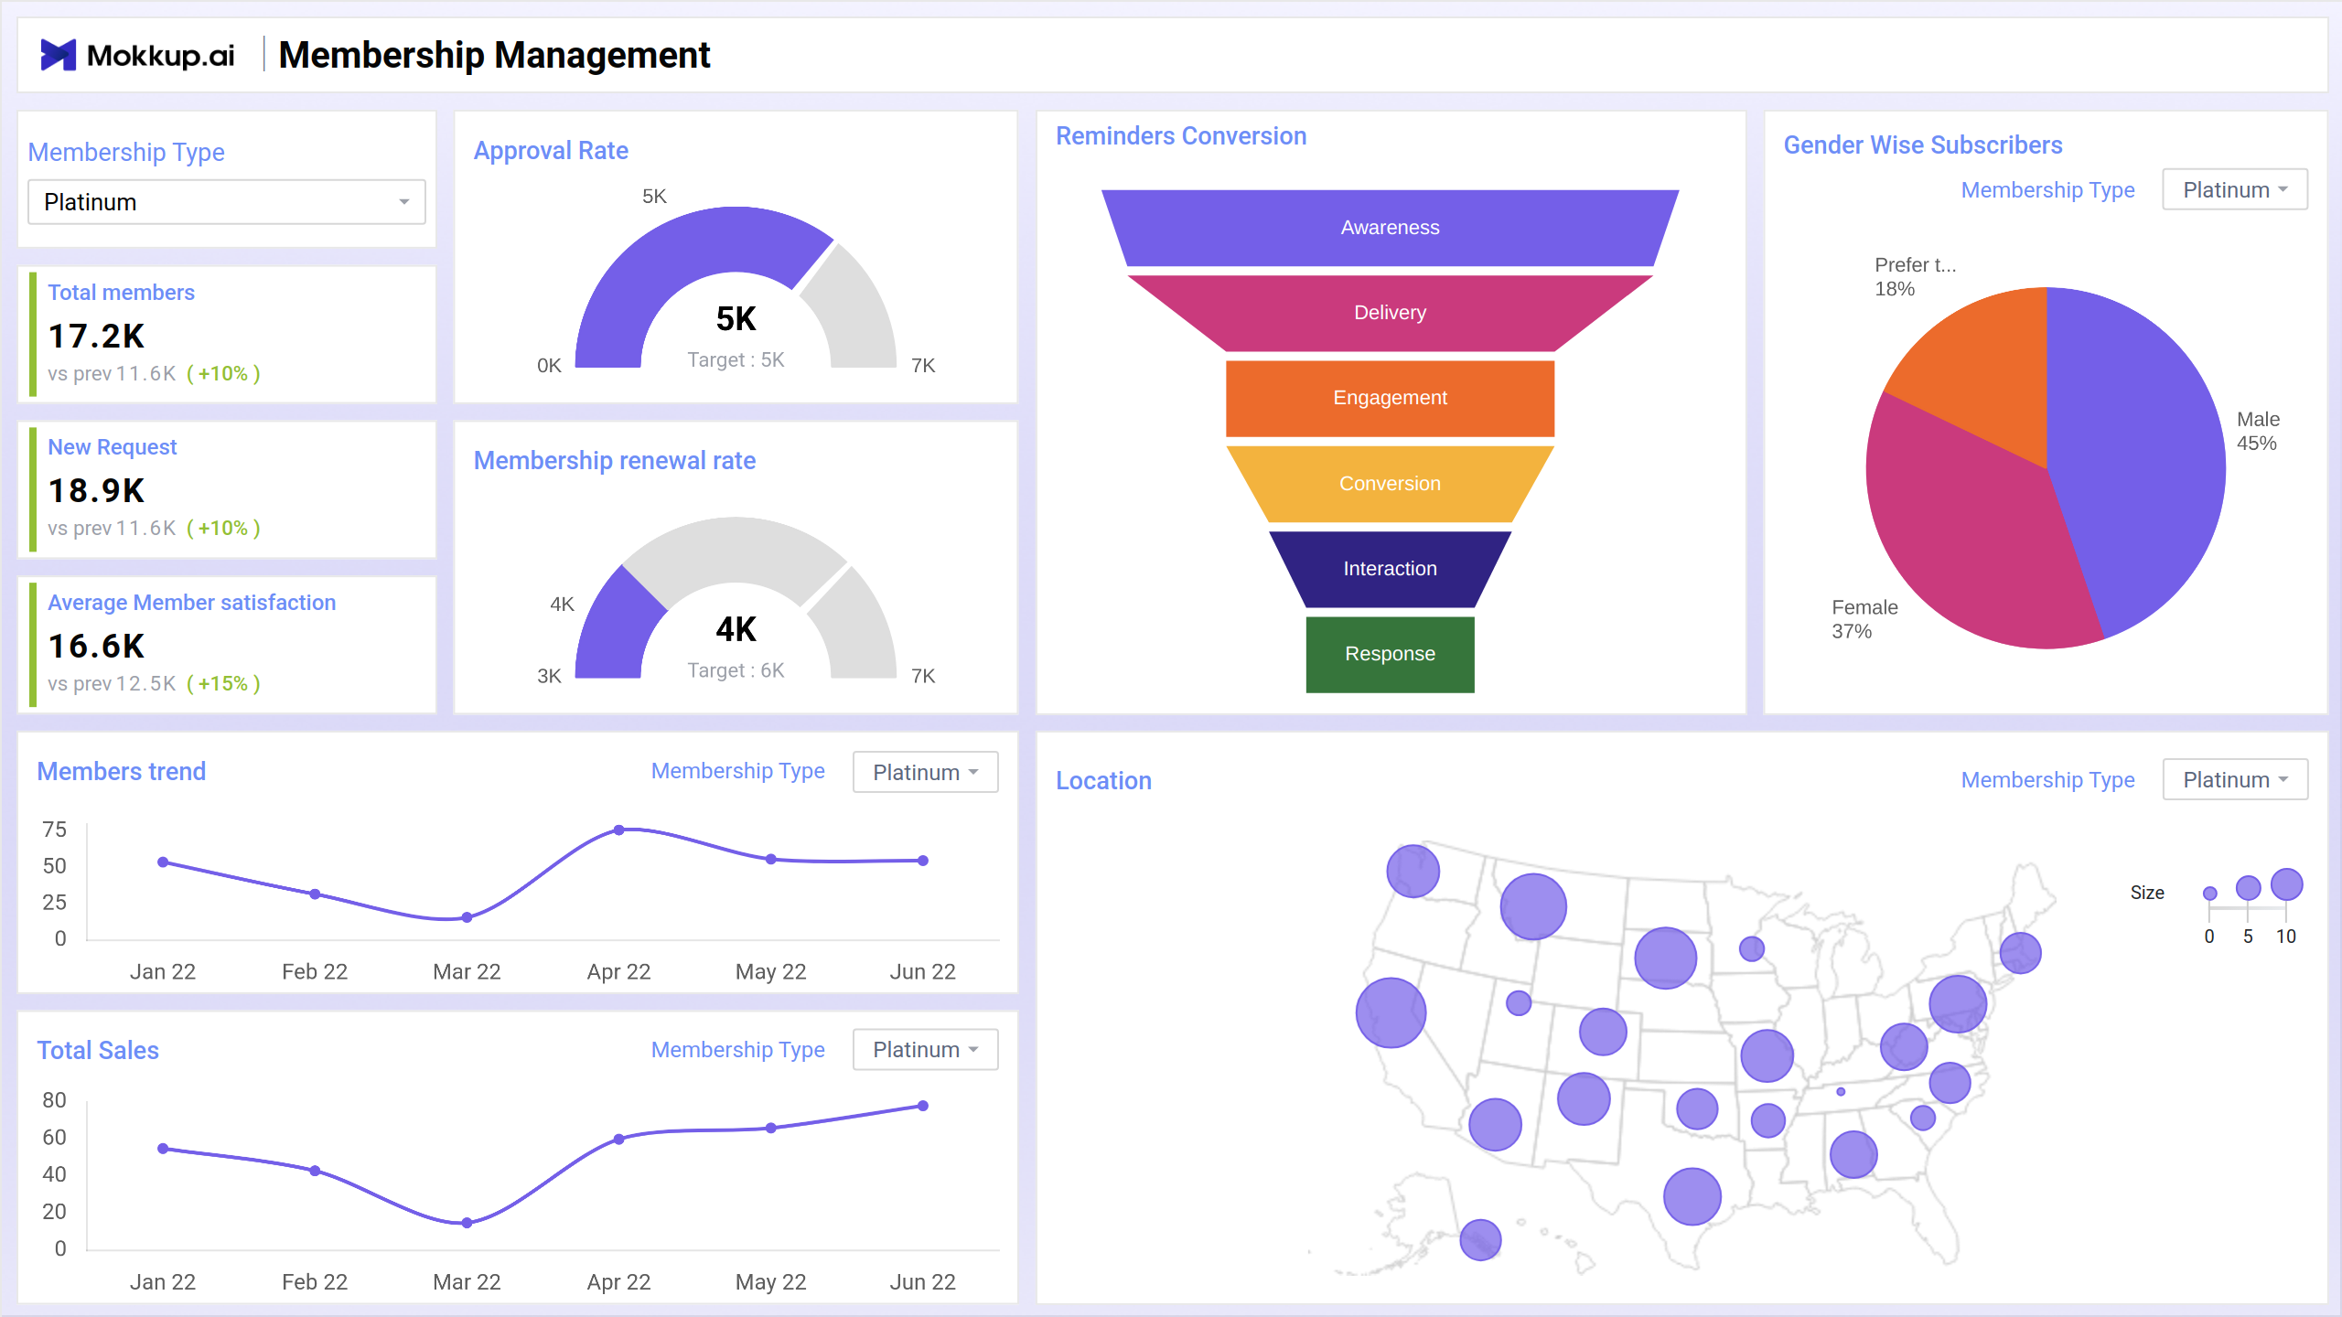Click Total Sales Mar 22 data point
This screenshot has width=2342, height=1317.
467,1223
